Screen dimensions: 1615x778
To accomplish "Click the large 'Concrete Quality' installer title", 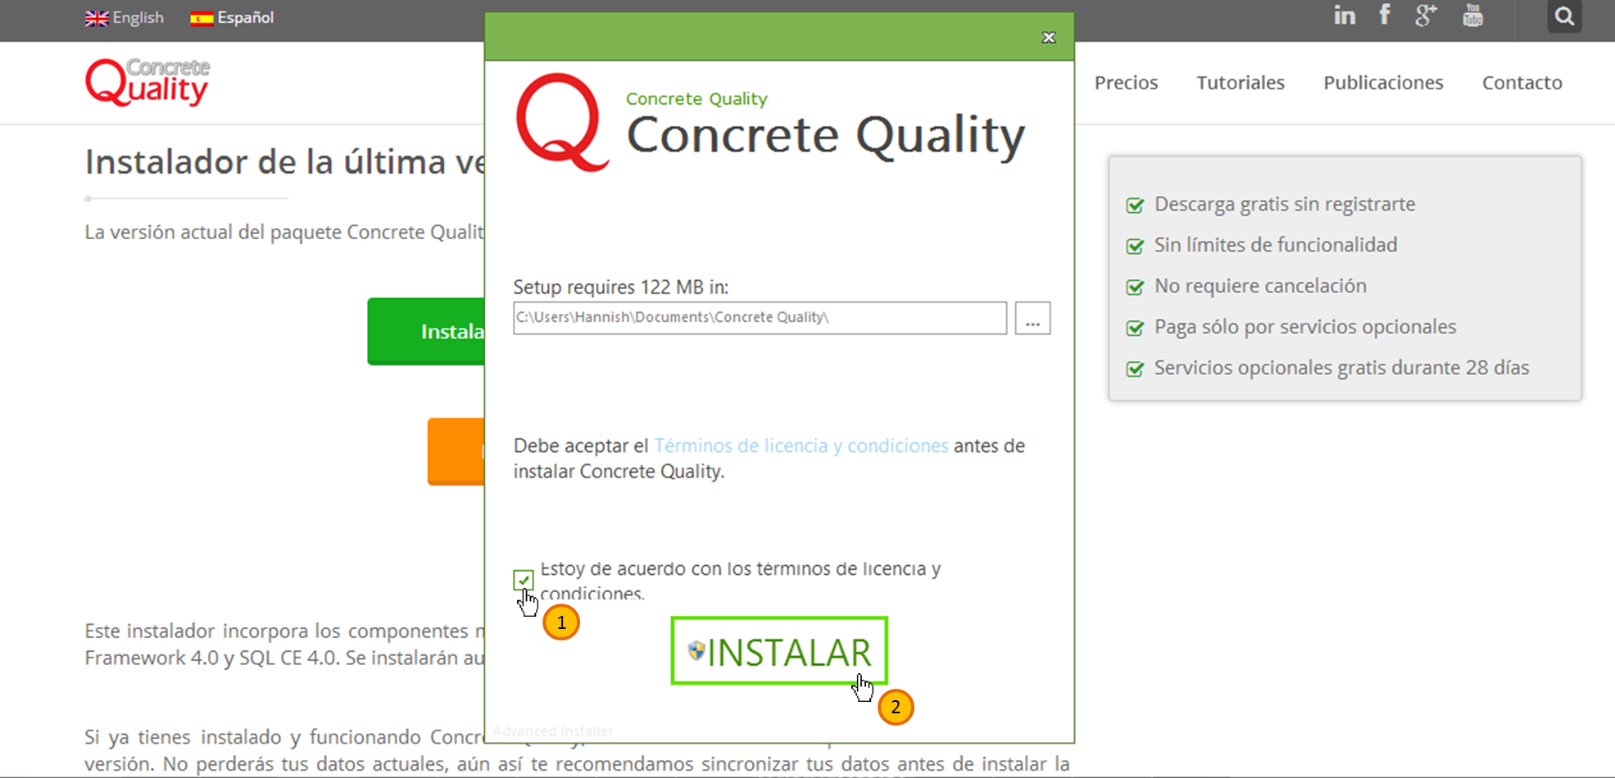I will click(826, 135).
